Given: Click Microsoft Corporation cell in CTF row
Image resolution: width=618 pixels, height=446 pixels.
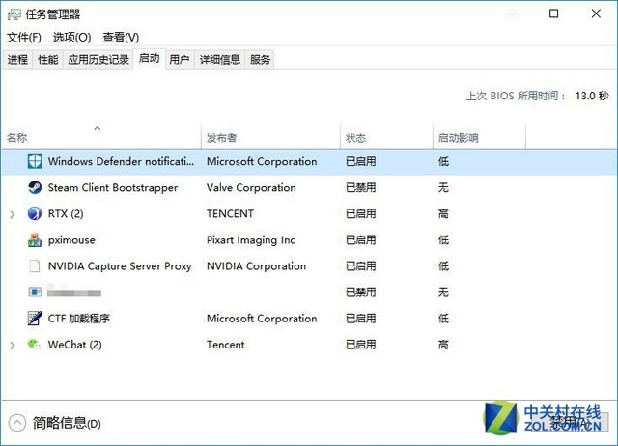Looking at the screenshot, I should 262,319.
